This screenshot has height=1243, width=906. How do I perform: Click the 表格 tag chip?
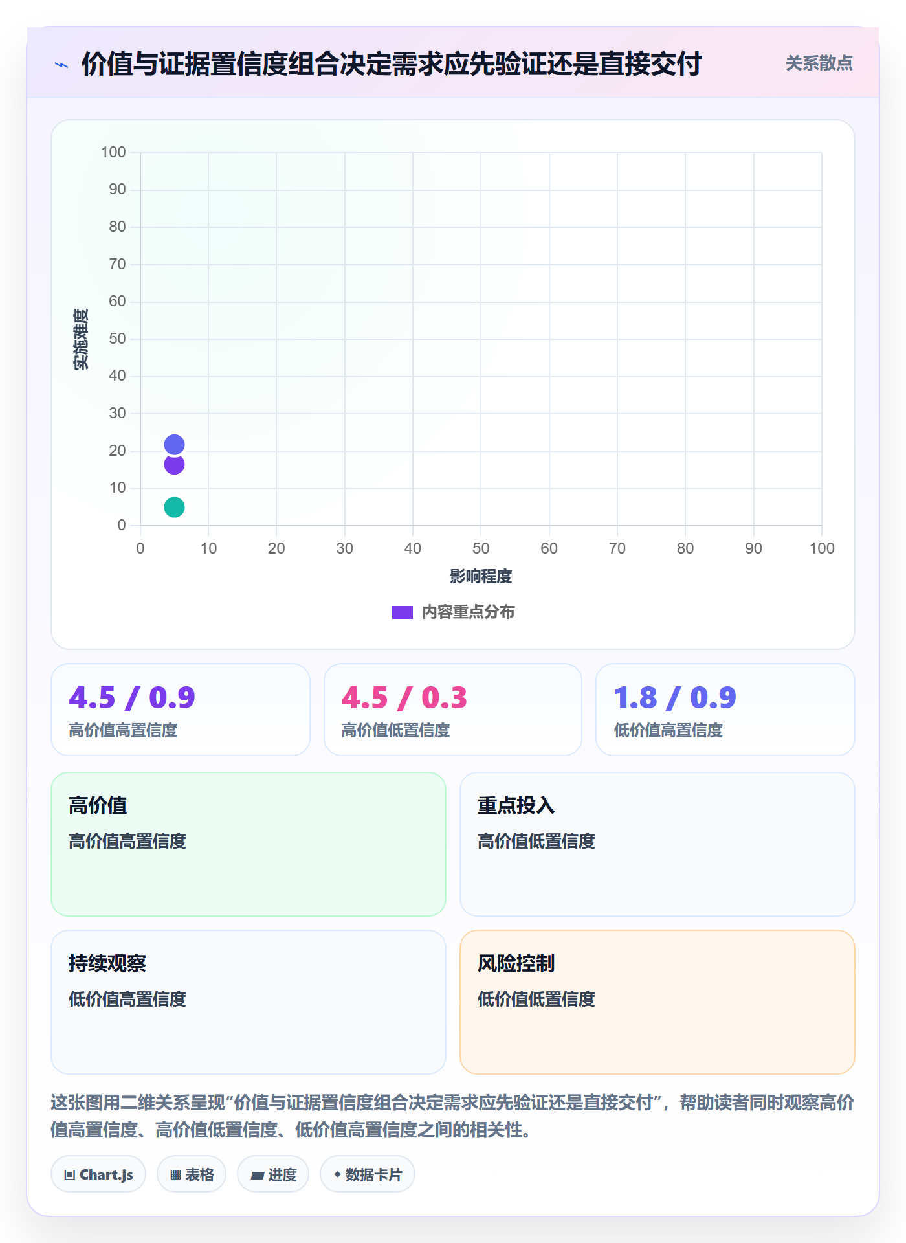coord(192,1174)
